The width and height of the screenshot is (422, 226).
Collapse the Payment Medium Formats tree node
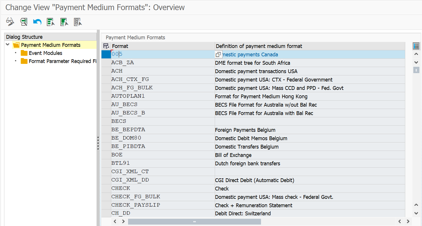[x=8, y=45]
